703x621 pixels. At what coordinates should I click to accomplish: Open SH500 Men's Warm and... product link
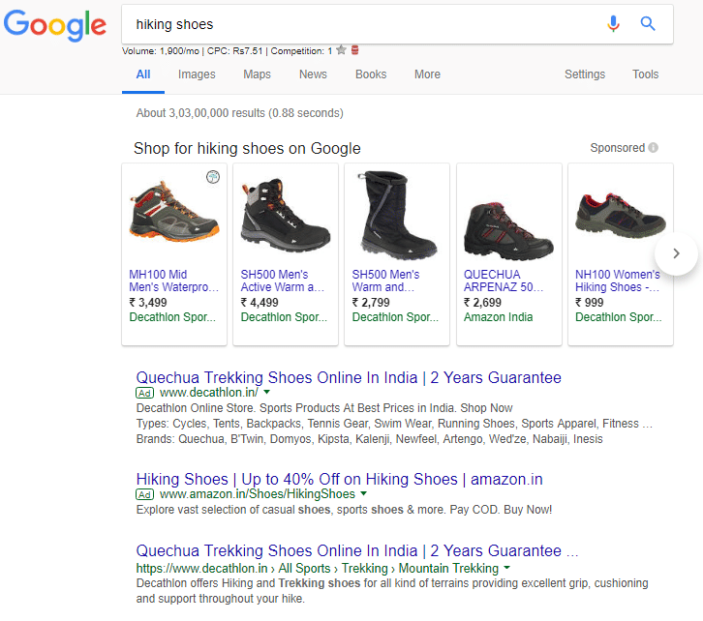pyautogui.click(x=385, y=281)
